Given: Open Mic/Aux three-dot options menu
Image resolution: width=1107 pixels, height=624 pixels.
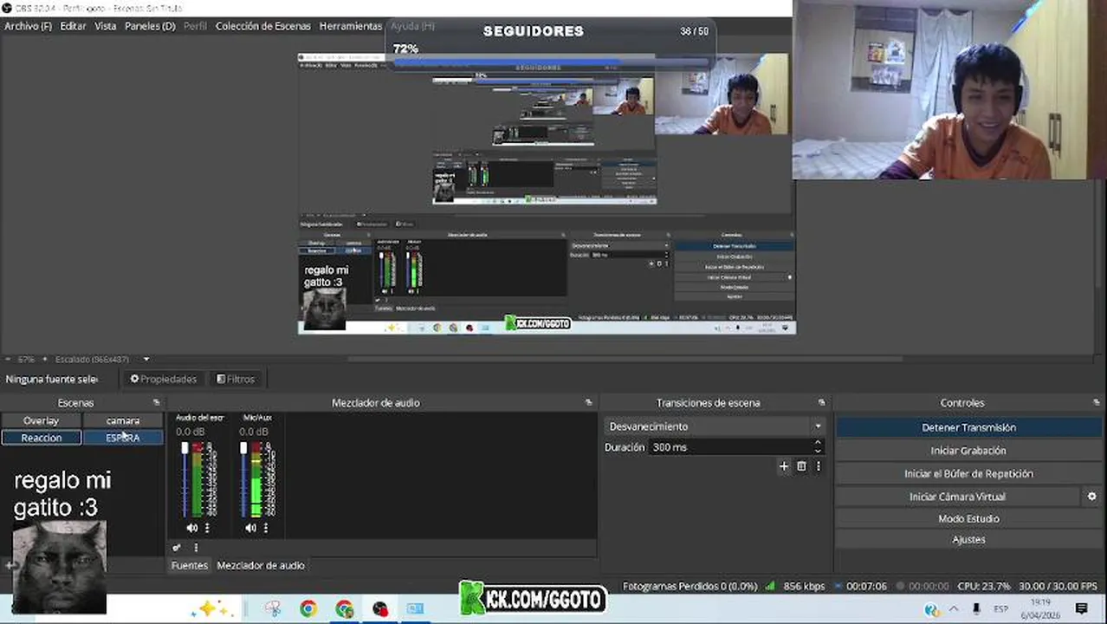Looking at the screenshot, I should [x=265, y=528].
